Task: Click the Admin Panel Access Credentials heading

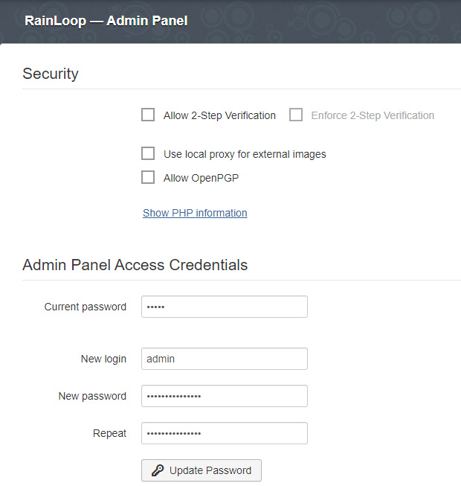Action: click(x=135, y=265)
